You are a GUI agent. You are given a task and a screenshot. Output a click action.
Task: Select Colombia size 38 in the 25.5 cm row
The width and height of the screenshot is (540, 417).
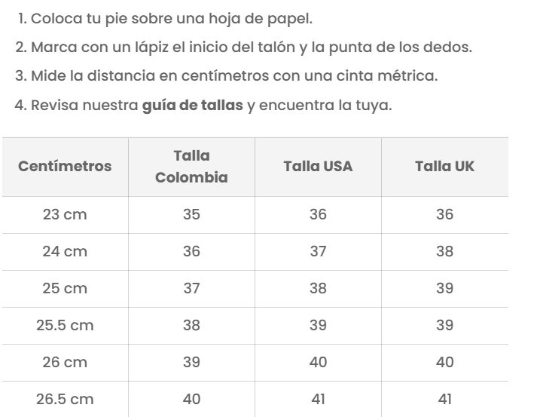191,326
